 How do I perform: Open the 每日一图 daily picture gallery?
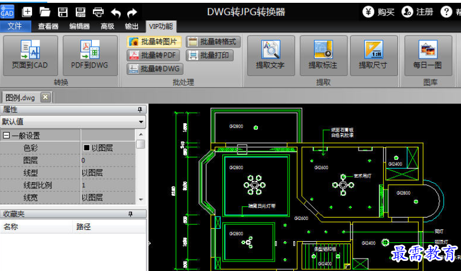[428, 56]
